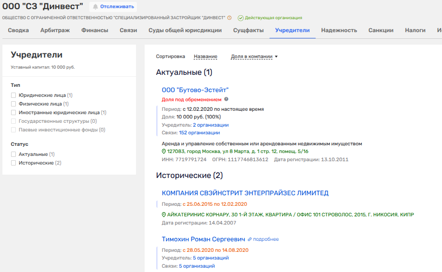Open КОМПАНИЯ СВЭЙНСТРИТ ЭНТЕРПРАЙЗЕС ЛИМИТЕД link
Image resolution: width=442 pixels, height=272 pixels.
point(245,193)
